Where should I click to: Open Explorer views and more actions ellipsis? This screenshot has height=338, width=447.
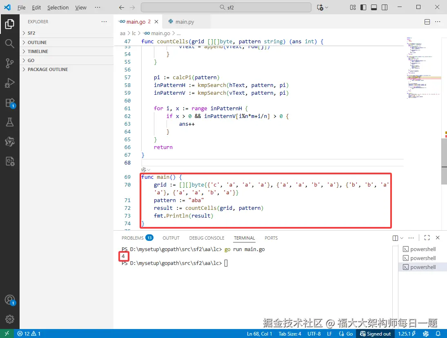[x=104, y=22]
